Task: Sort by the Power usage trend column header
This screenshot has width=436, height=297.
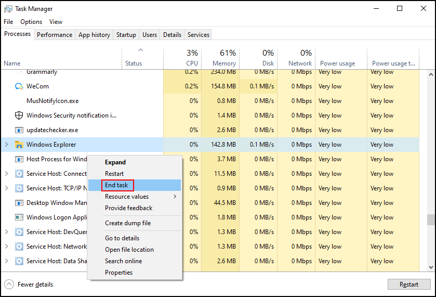Action: point(393,58)
